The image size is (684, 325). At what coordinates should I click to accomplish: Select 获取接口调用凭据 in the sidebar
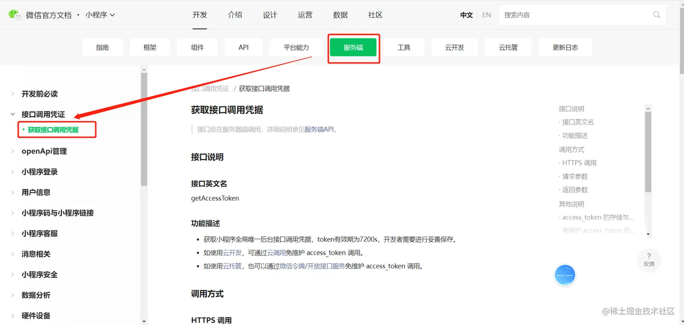point(53,130)
